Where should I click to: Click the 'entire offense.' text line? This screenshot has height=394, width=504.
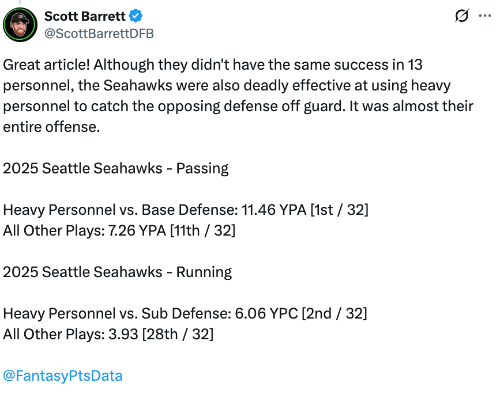point(51,127)
